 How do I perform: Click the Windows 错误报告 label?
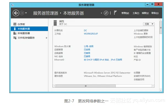tap(143, 47)
